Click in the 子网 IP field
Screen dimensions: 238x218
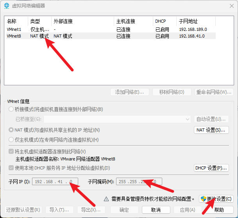tap(55, 182)
